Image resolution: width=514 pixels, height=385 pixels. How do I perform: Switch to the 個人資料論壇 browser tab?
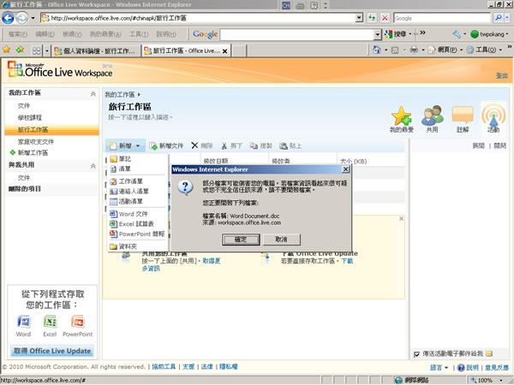pyautogui.click(x=95, y=50)
